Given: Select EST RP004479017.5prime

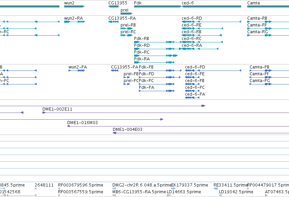Looking at the screenshot, I should tap(248, 189).
